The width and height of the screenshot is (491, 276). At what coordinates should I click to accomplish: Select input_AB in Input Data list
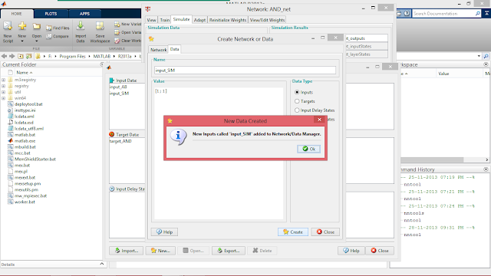(x=118, y=87)
